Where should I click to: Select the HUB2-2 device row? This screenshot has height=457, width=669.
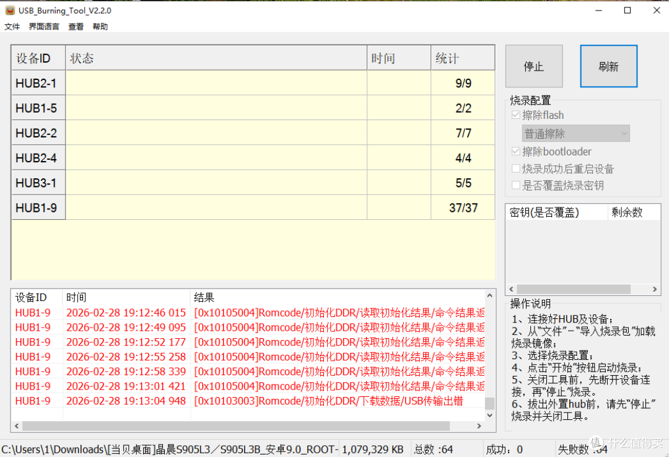pos(253,133)
